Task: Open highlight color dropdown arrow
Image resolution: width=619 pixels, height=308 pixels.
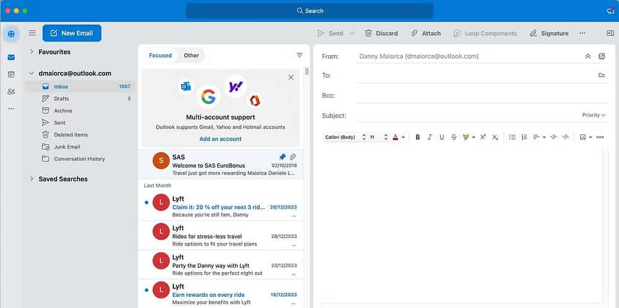Action: pyautogui.click(x=474, y=137)
